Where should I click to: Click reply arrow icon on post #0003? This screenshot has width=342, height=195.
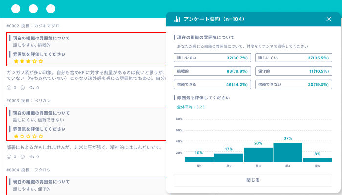(x=32, y=156)
